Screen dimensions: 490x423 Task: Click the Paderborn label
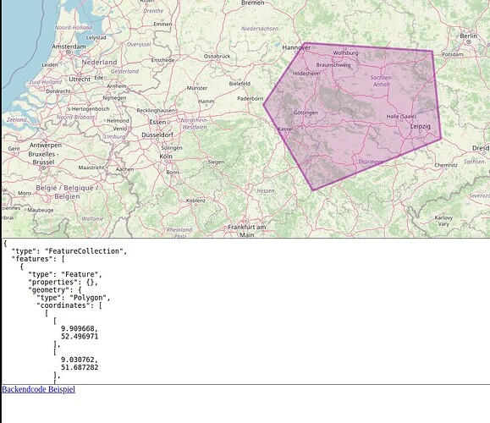[x=250, y=98]
